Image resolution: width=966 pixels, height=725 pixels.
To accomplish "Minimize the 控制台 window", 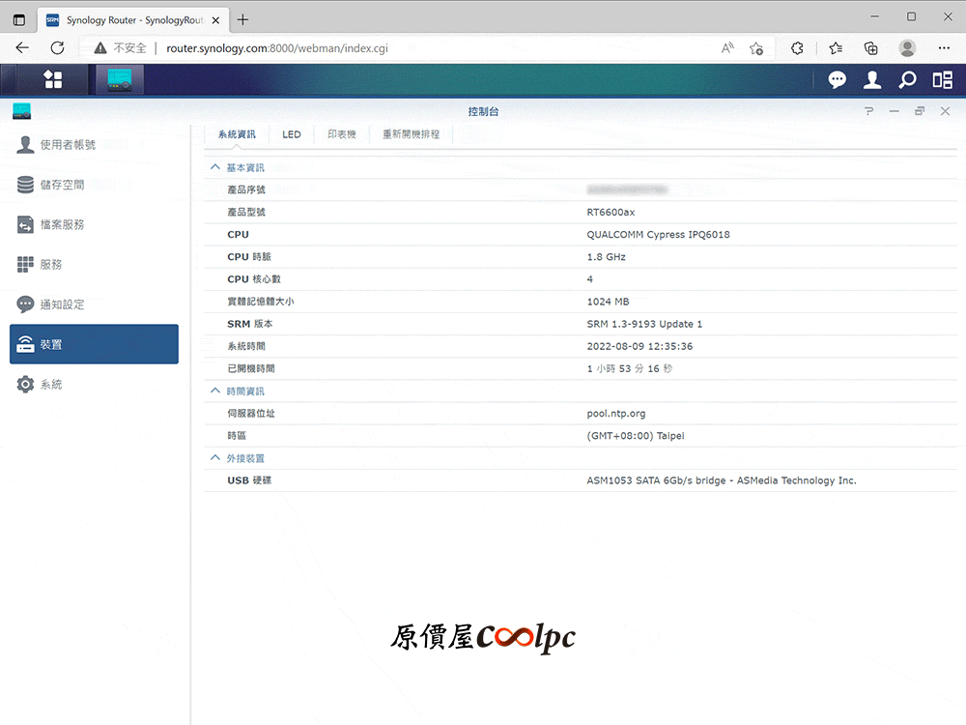I will coord(894,111).
